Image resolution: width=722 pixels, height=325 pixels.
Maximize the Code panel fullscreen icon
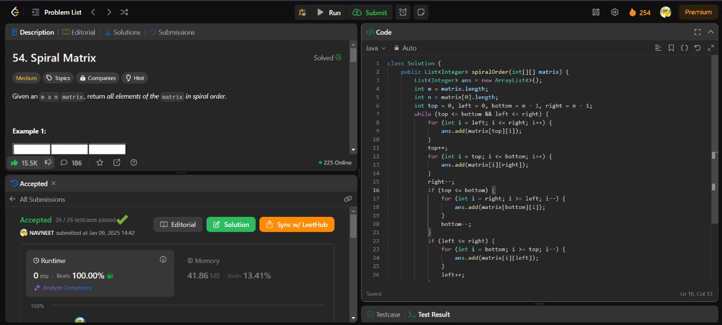(697, 32)
